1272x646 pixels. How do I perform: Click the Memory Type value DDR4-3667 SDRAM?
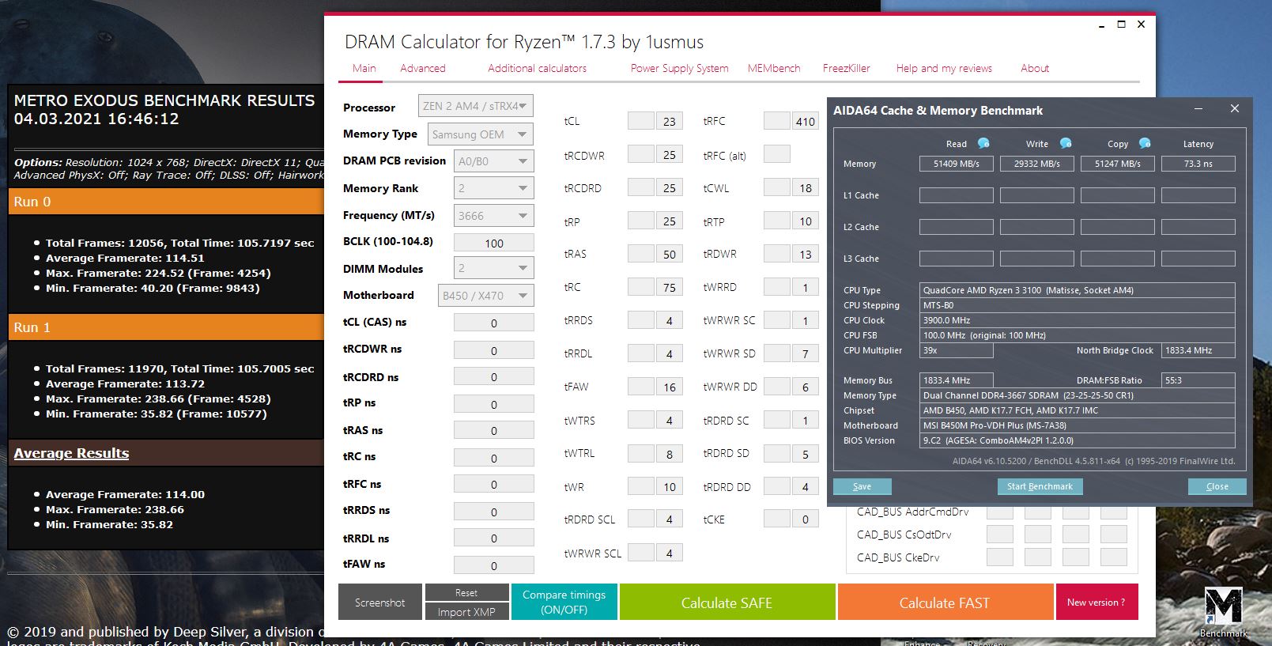(x=1078, y=395)
